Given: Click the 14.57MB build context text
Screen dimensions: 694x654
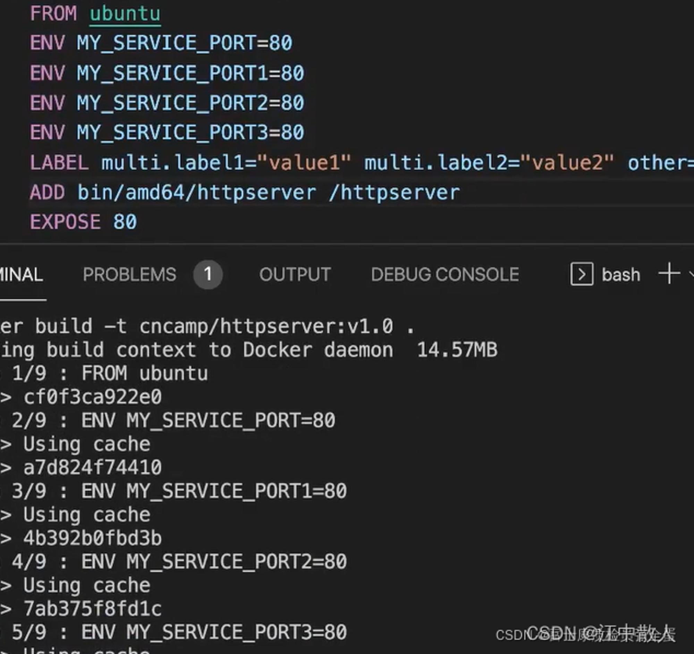Looking at the screenshot, I should click(457, 350).
